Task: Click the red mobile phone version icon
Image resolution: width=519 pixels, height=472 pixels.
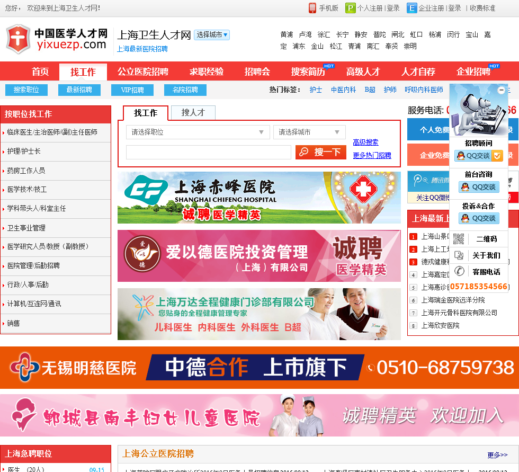Action: click(312, 8)
